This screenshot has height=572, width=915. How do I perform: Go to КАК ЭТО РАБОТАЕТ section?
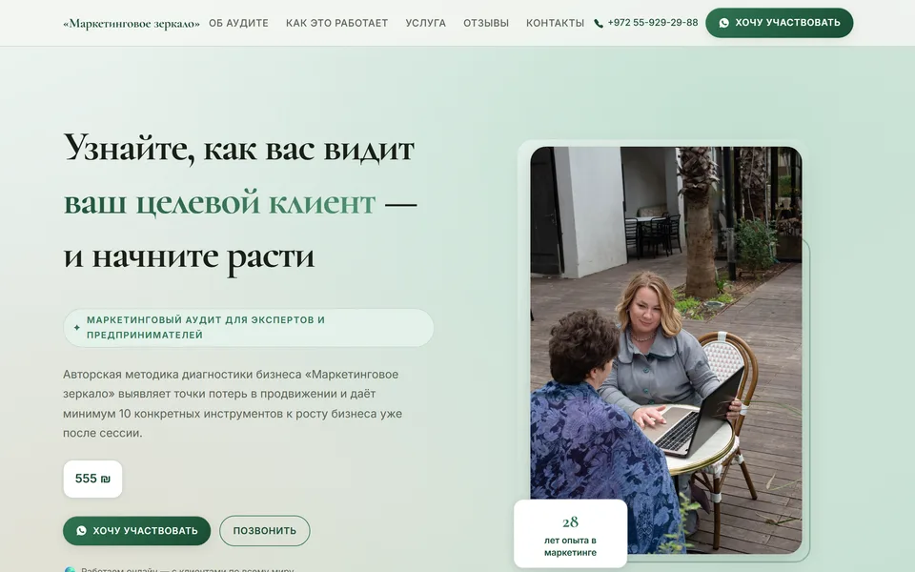[x=336, y=23]
